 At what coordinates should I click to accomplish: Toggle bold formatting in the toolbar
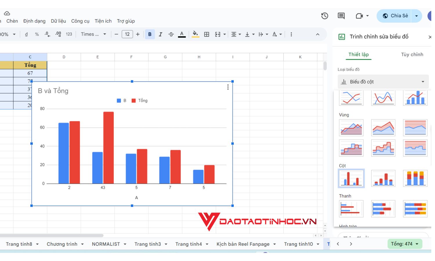point(150,34)
